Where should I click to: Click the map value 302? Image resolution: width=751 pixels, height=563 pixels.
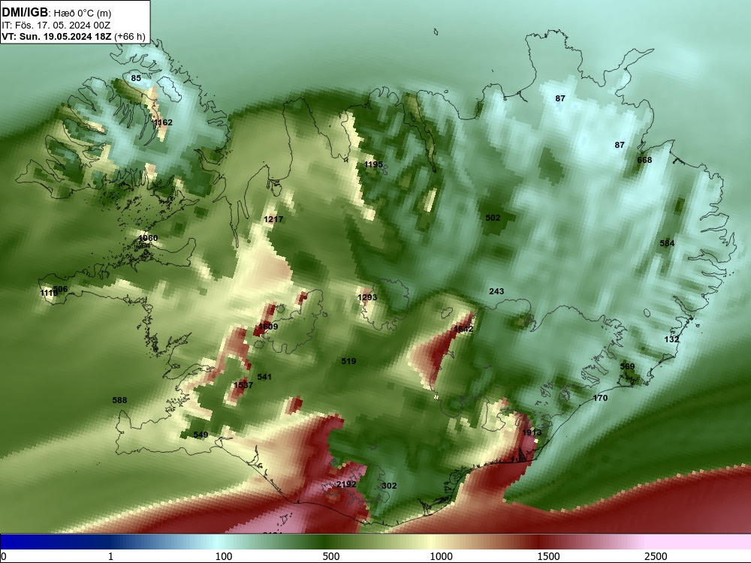389,486
